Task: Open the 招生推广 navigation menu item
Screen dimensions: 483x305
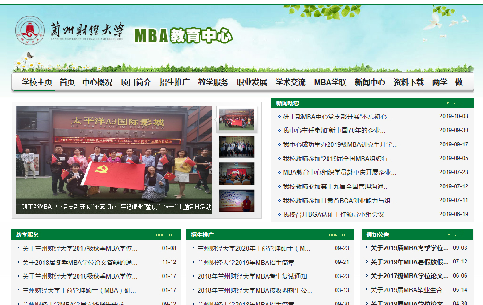Action: 174,82
